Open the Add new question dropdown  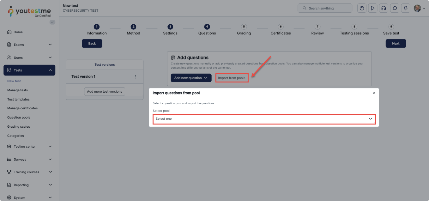191,78
